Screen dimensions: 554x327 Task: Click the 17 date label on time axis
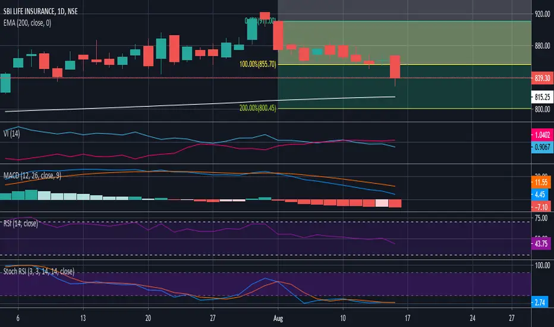coord(408,318)
